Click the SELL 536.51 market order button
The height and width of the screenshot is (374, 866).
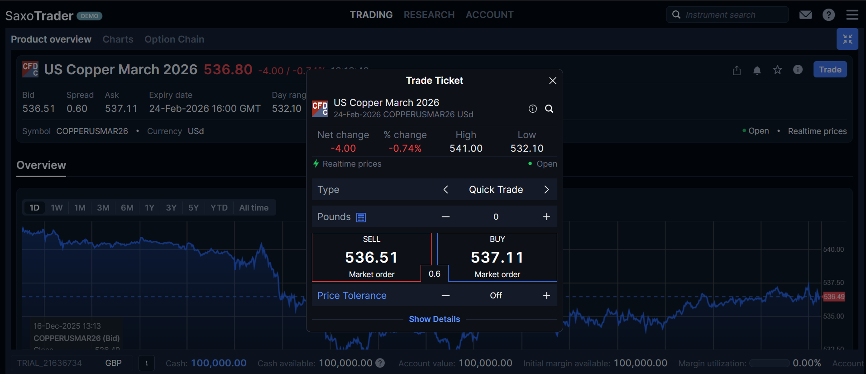(372, 257)
